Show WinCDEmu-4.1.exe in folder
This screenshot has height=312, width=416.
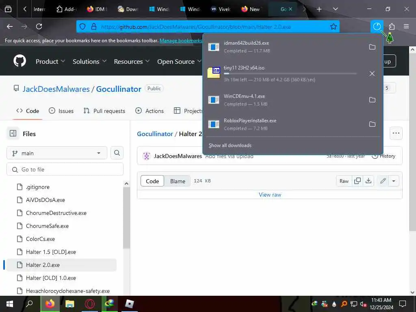point(372,100)
